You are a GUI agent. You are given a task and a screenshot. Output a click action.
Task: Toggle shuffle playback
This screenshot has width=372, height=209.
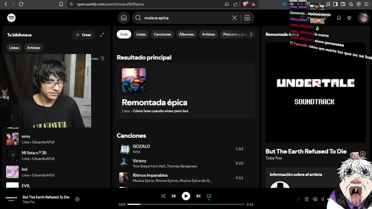(163, 196)
